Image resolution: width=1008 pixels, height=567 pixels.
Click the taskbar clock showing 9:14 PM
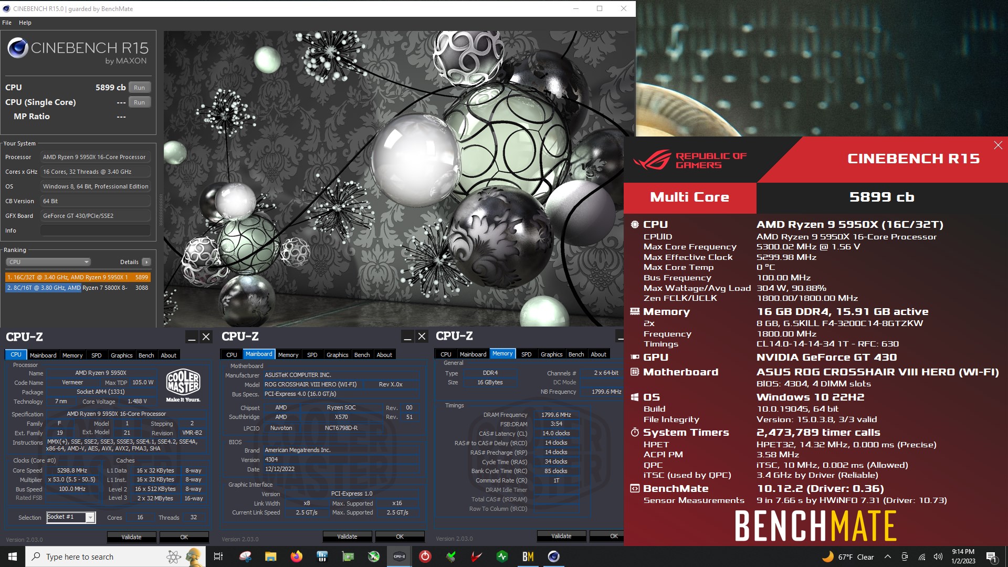click(963, 556)
